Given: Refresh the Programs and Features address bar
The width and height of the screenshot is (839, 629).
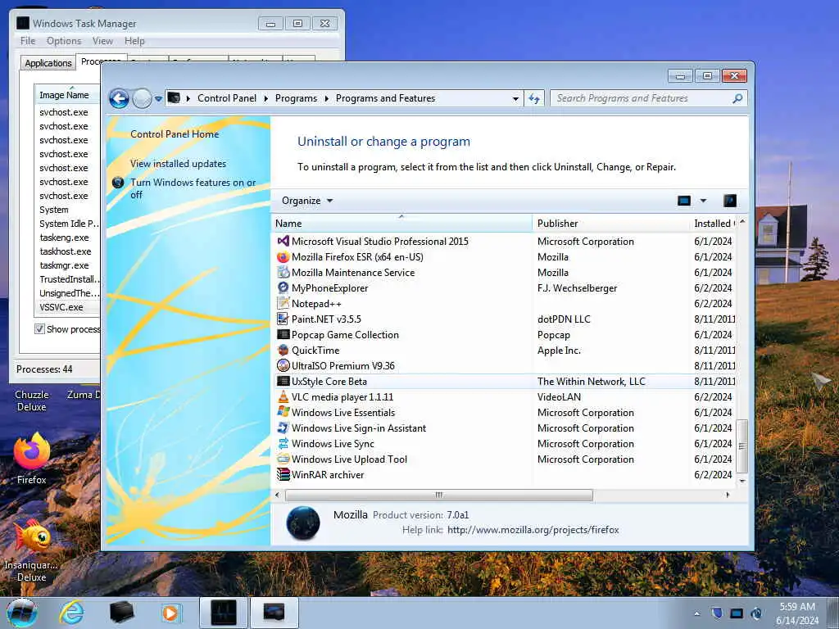Looking at the screenshot, I should coord(534,98).
